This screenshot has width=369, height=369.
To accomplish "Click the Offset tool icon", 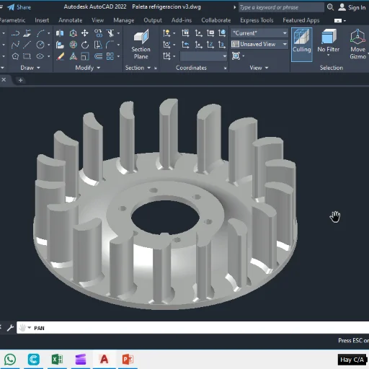I will click(98, 56).
